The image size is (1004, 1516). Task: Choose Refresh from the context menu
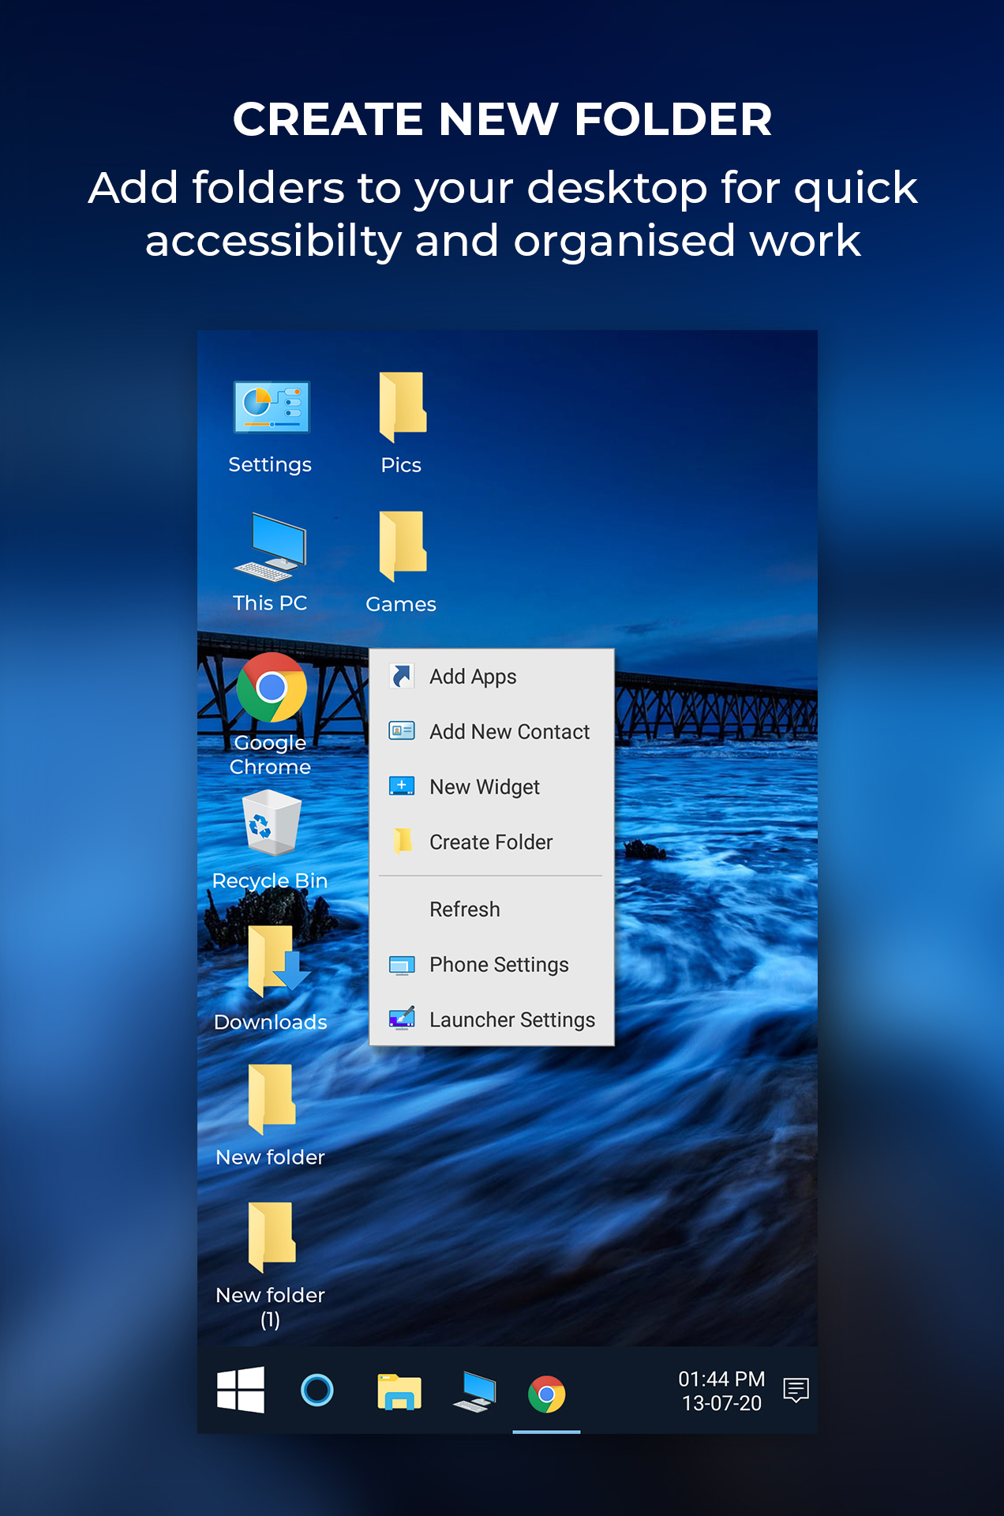pyautogui.click(x=465, y=910)
